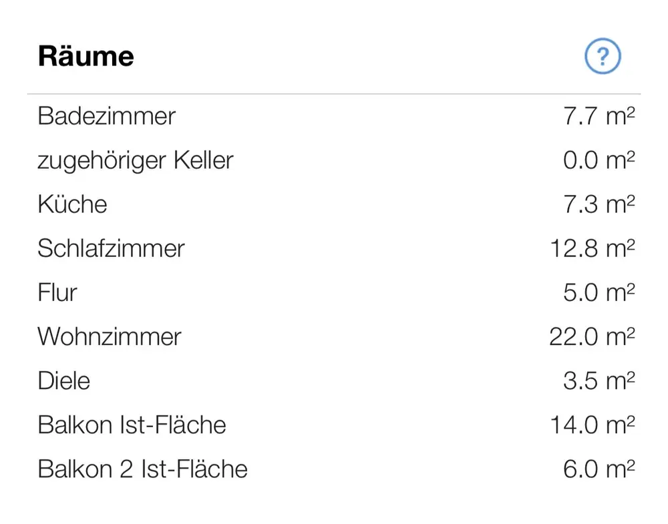Select the Wohnzimmer row

coord(334,336)
